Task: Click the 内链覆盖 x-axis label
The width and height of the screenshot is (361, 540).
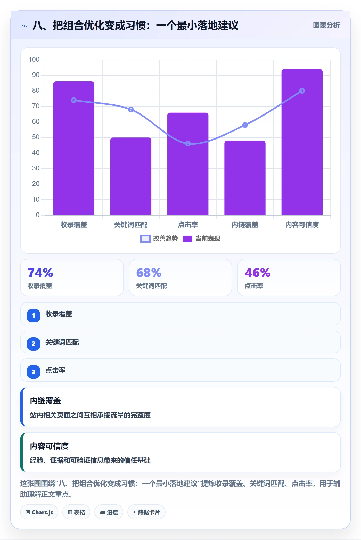Action: click(245, 225)
